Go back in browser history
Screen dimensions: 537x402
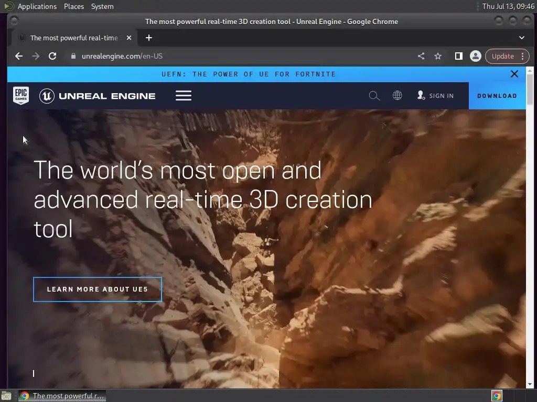click(19, 56)
